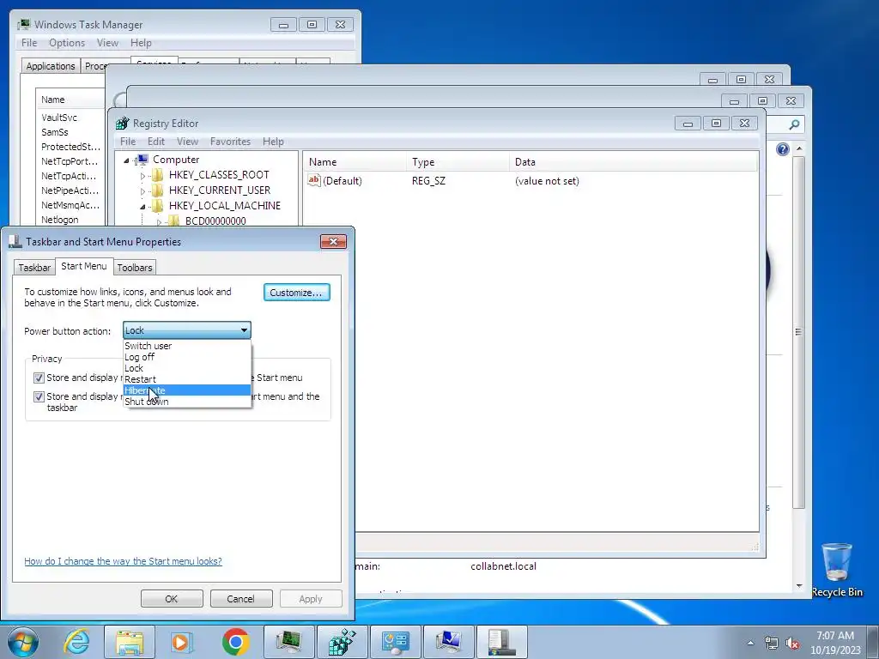This screenshot has height=659, width=879.
Task: Toggle first Store and display privacy checkbox
Action: (x=39, y=378)
